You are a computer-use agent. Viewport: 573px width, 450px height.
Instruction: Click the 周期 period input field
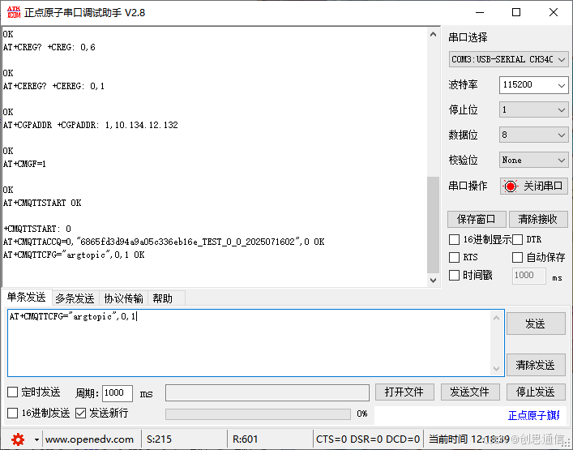pos(117,393)
